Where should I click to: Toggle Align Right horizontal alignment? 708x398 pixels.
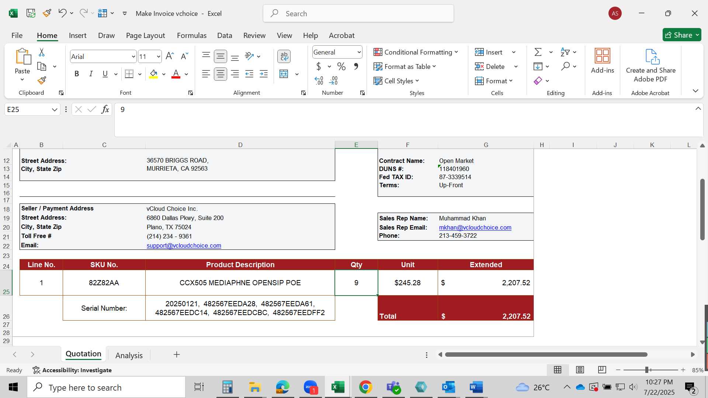(x=235, y=74)
